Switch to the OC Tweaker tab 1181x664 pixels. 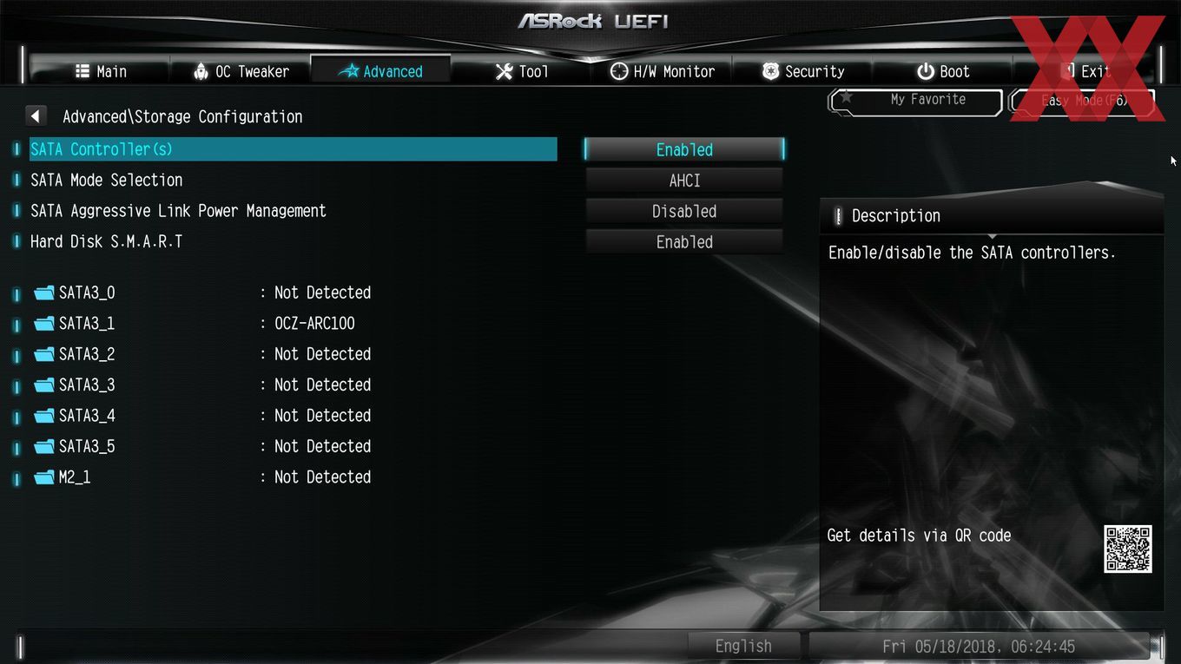tap(241, 71)
